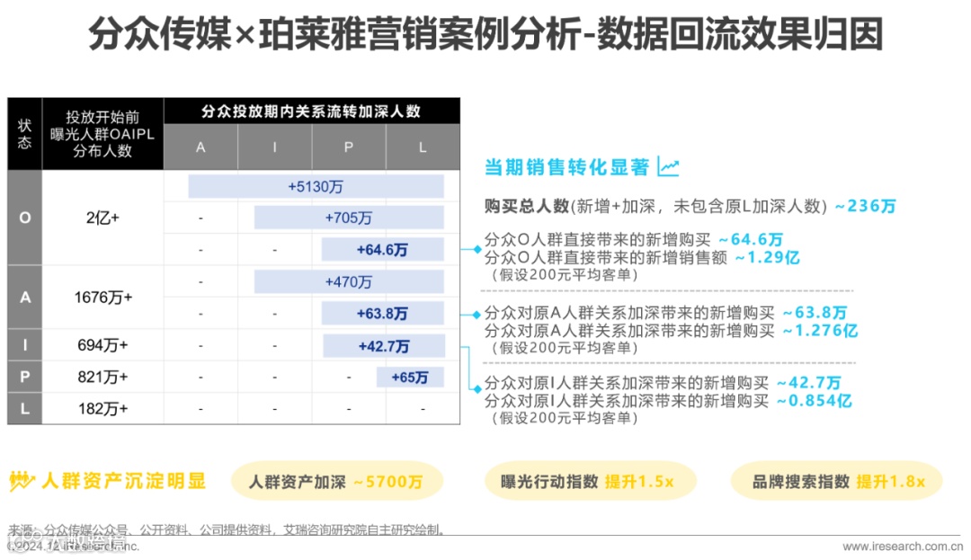Click the ~64.6万 value in the right panel
The height and width of the screenshot is (560, 971).
point(751,239)
